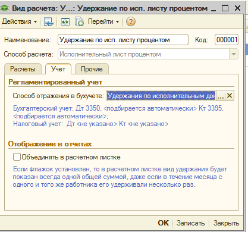Click the window icon in title bar
Image resolution: width=248 pixels, height=232 pixels.
(x=4, y=8)
